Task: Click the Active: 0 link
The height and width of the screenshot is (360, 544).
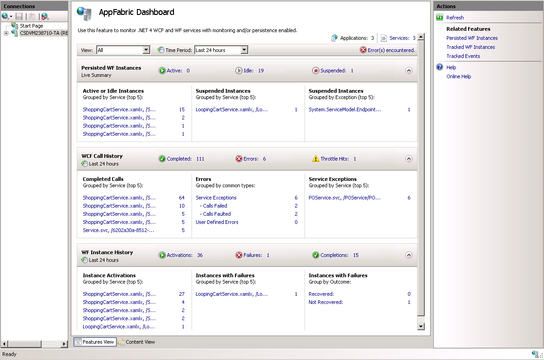Action: click(178, 71)
